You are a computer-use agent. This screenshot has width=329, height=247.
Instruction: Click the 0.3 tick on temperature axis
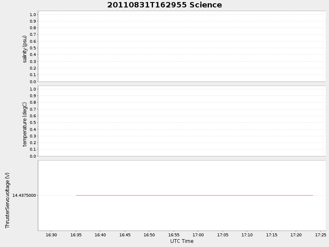click(33, 136)
